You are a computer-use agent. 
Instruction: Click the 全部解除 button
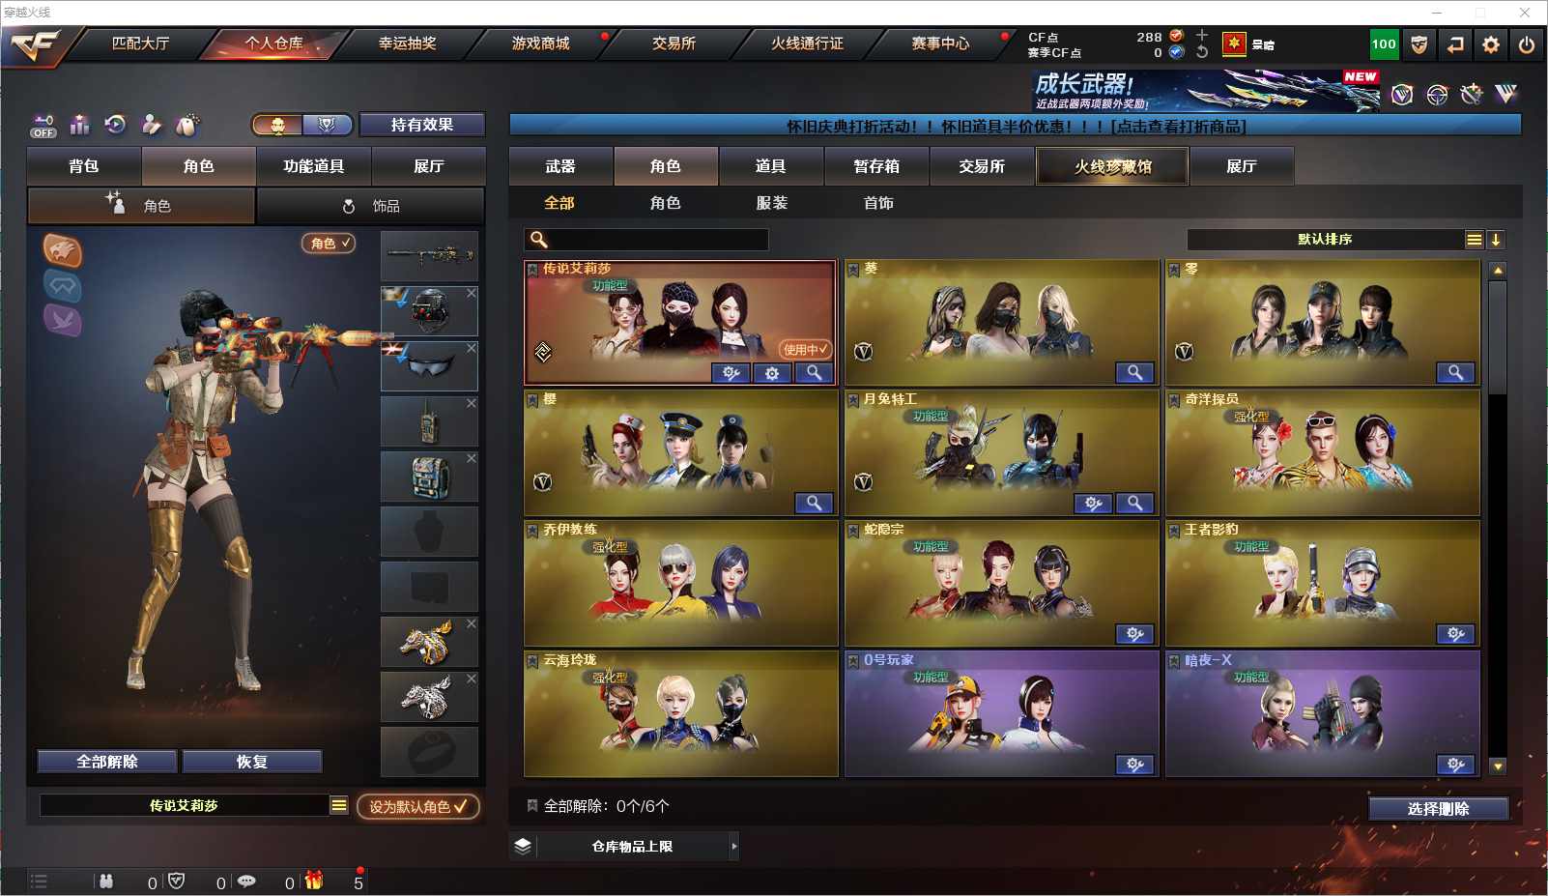coord(107,762)
